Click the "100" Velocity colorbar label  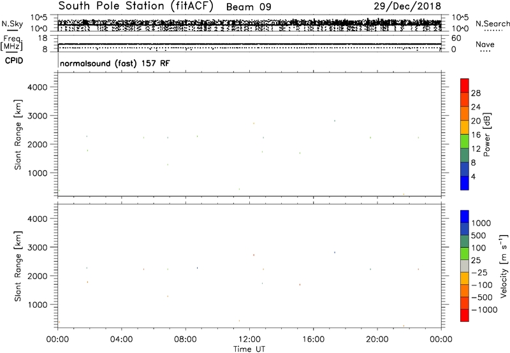click(x=479, y=248)
